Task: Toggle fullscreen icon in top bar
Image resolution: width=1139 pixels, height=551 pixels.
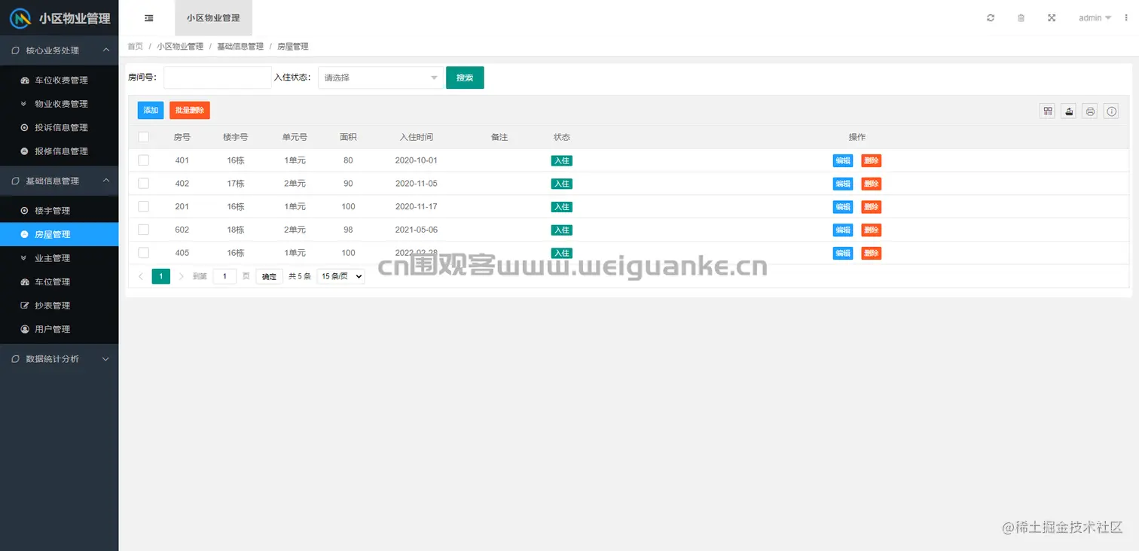Action: pos(1052,18)
